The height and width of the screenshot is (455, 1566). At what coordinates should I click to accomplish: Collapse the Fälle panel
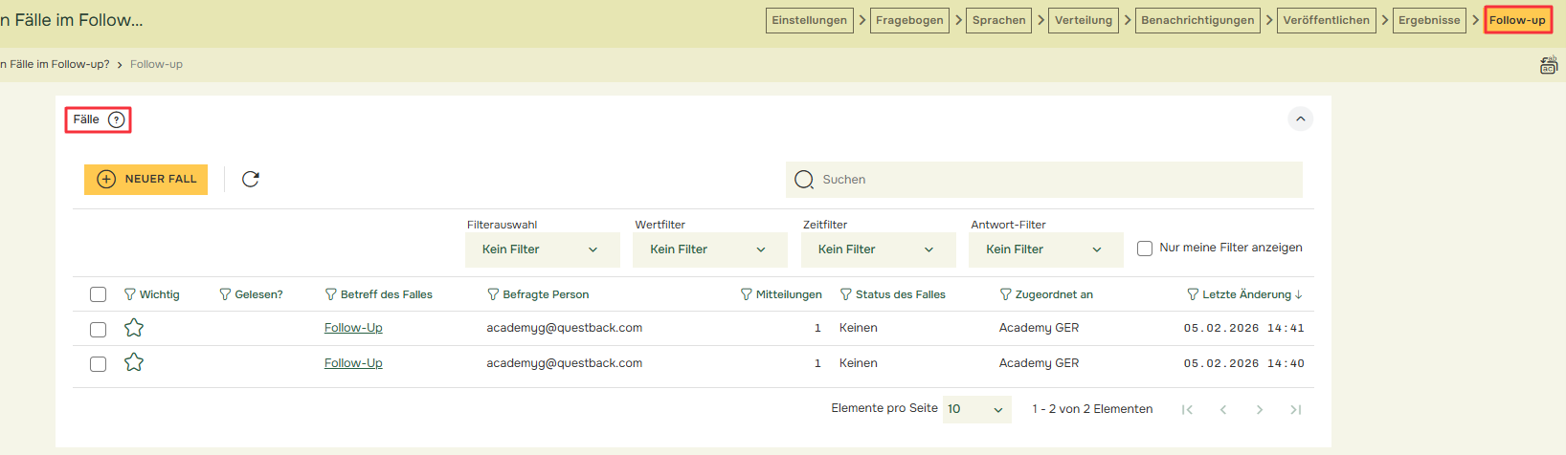(1300, 119)
